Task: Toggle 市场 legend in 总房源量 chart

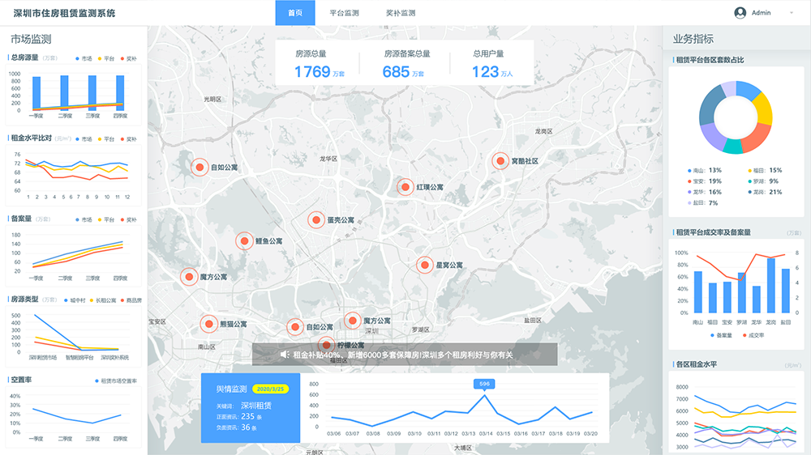Action: (84, 59)
